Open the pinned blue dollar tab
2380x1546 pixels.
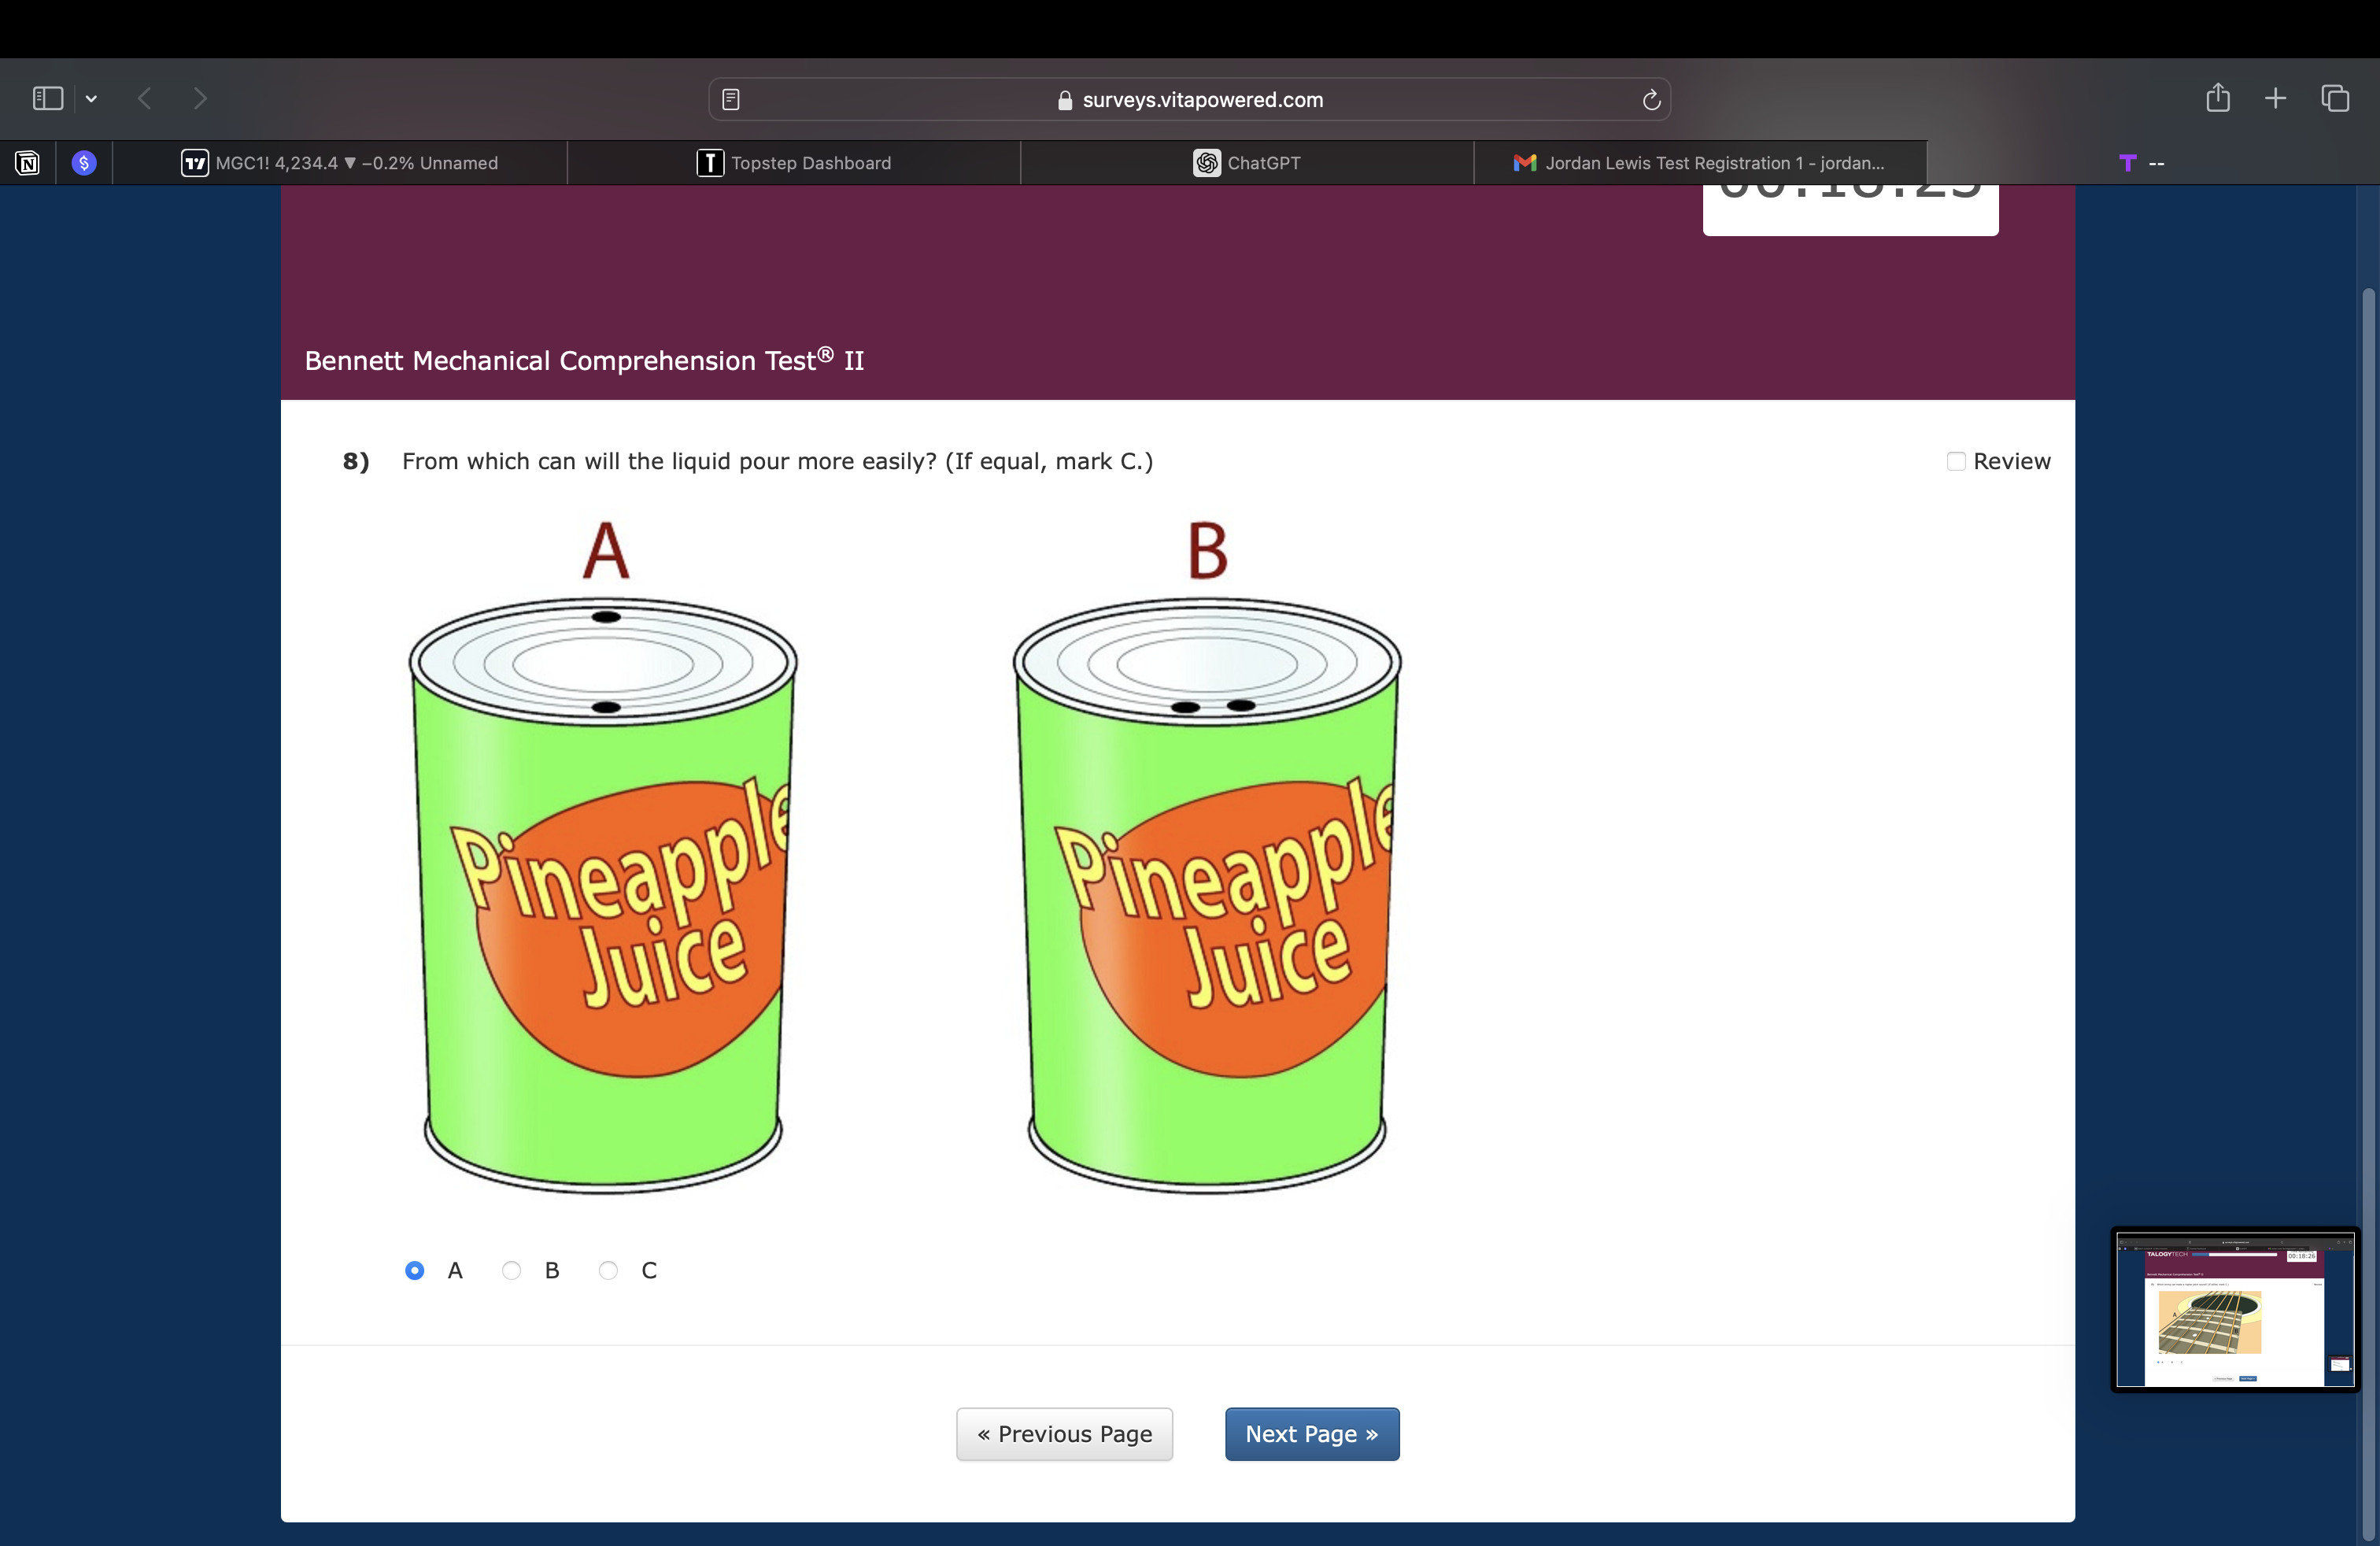[x=84, y=163]
